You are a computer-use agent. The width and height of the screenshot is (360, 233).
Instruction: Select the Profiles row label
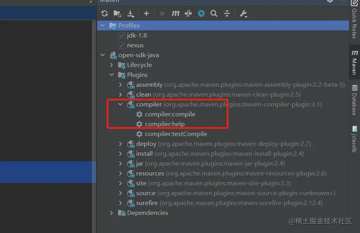[x=129, y=26]
